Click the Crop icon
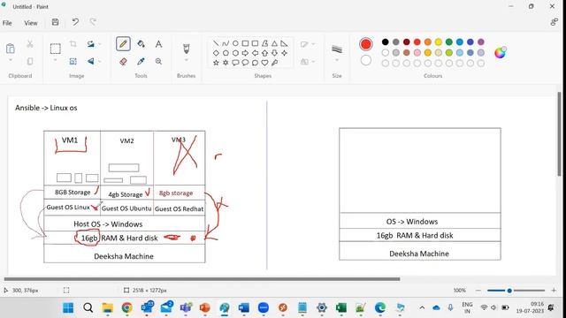Viewport: 566px width, 318px height. coord(73,44)
